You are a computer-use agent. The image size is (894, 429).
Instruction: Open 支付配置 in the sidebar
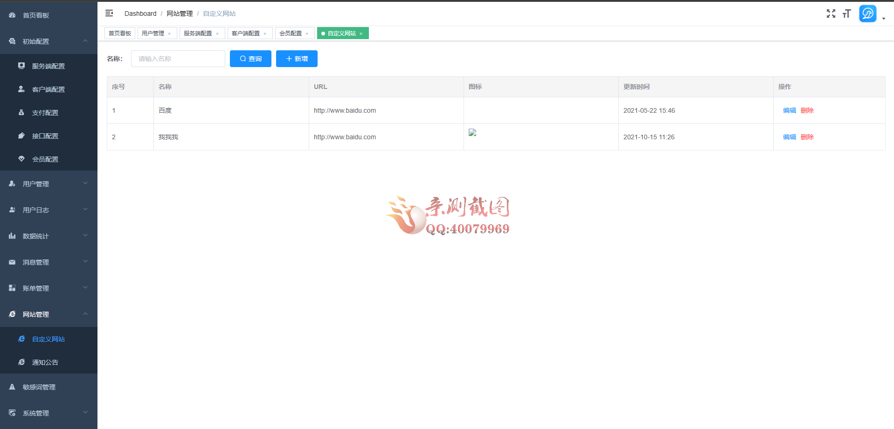click(45, 113)
